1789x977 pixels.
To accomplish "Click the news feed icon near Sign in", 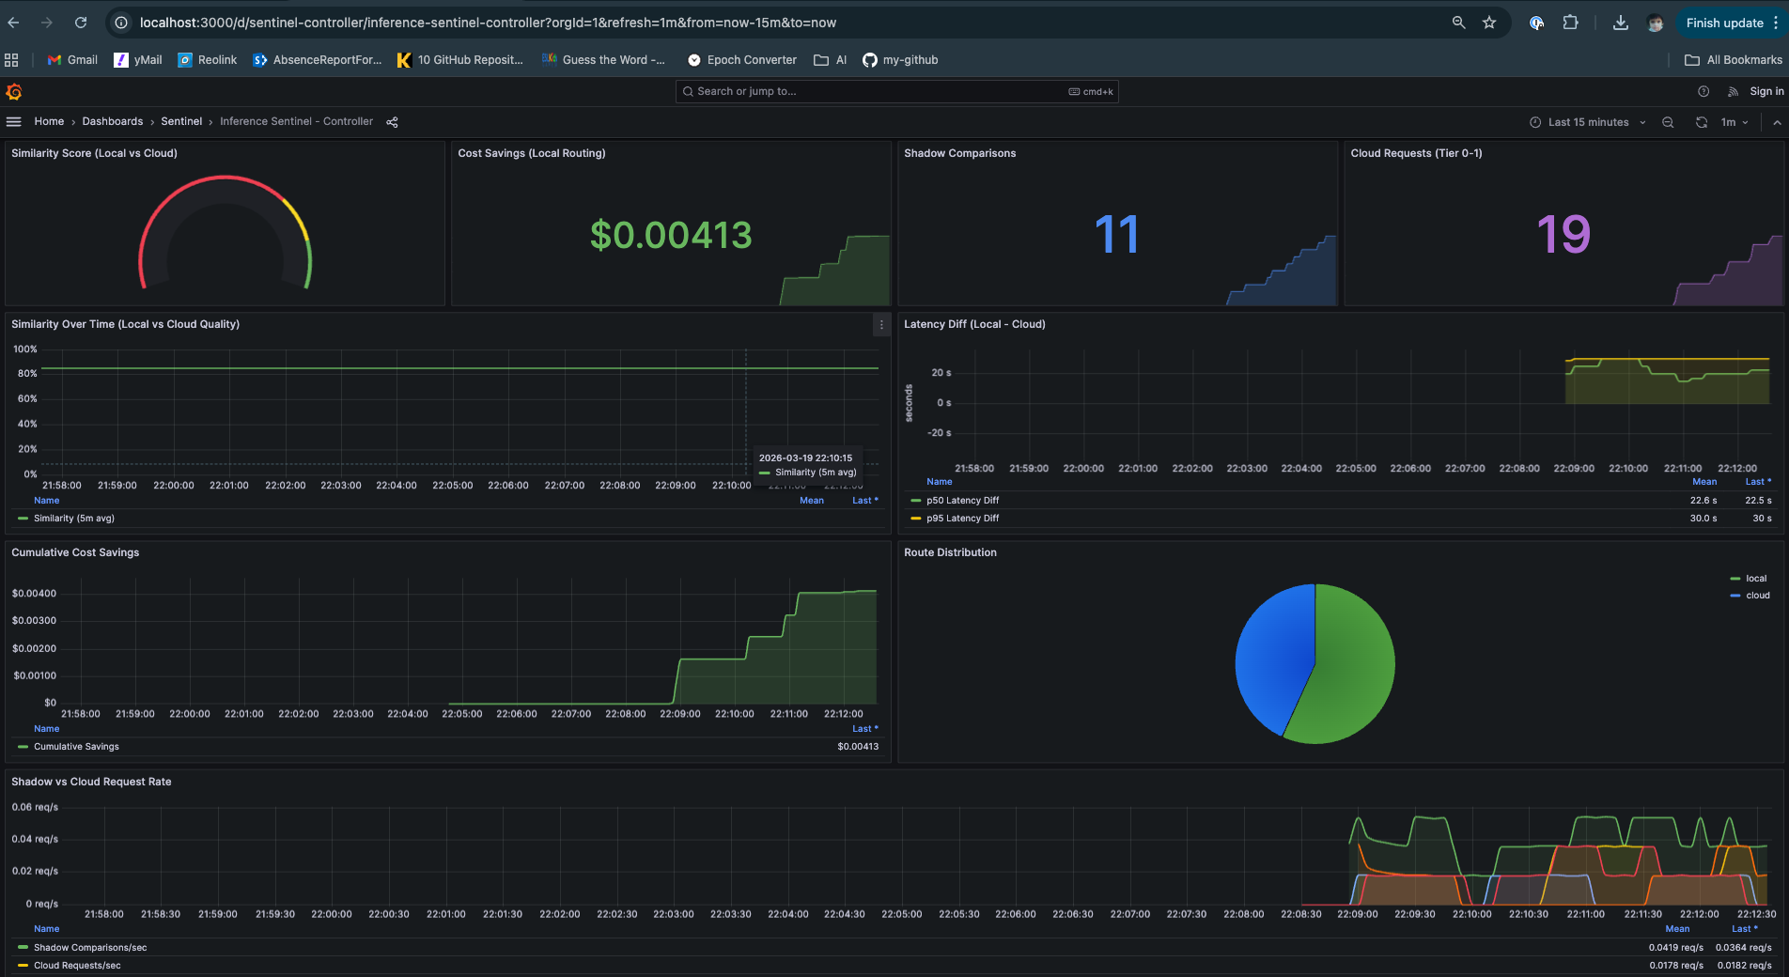I will (1733, 91).
